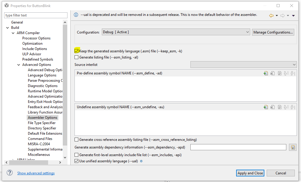Click the tree horizontal scroll left arrow

pos(6,162)
